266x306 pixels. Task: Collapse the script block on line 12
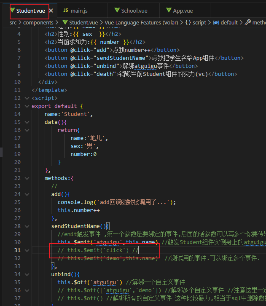[x=27, y=98]
